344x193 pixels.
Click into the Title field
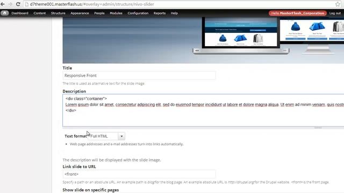pyautogui.click(x=139, y=76)
